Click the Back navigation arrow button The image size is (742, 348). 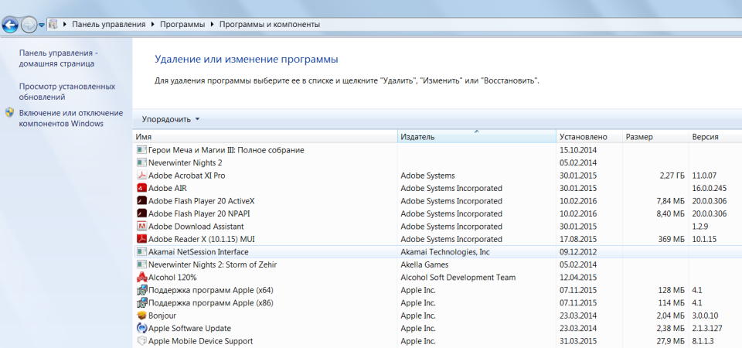pos(10,25)
